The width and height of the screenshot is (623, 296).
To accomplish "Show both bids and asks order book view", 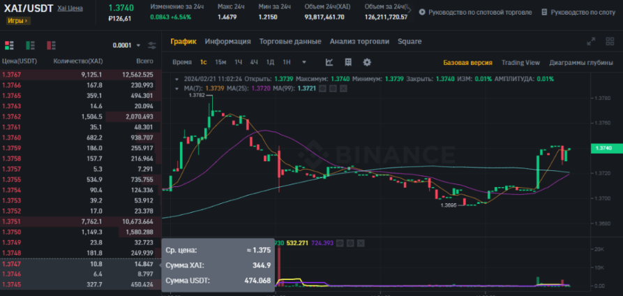I will (9, 45).
